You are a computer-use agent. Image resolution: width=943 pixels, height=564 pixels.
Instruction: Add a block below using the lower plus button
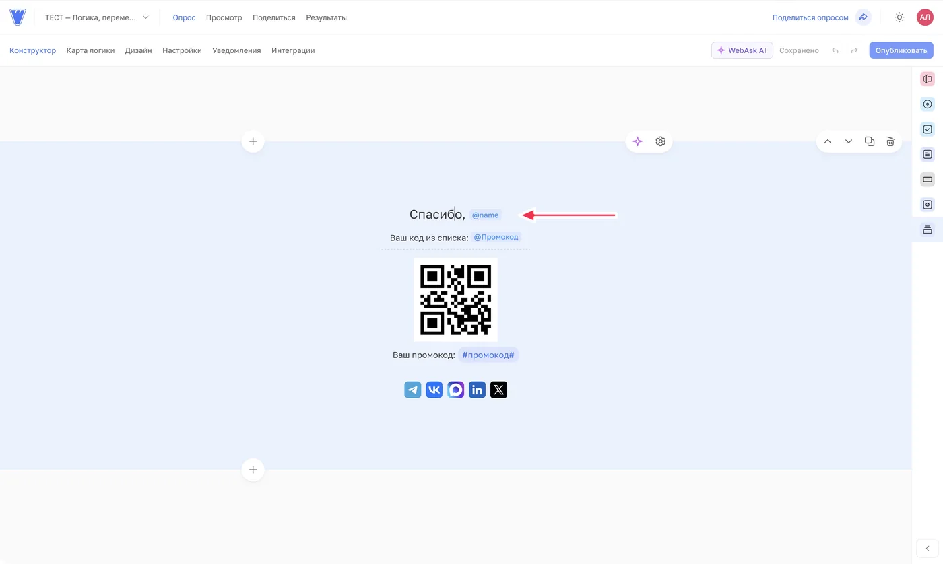click(253, 470)
